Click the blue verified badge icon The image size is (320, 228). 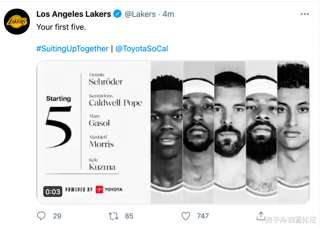coord(117,14)
